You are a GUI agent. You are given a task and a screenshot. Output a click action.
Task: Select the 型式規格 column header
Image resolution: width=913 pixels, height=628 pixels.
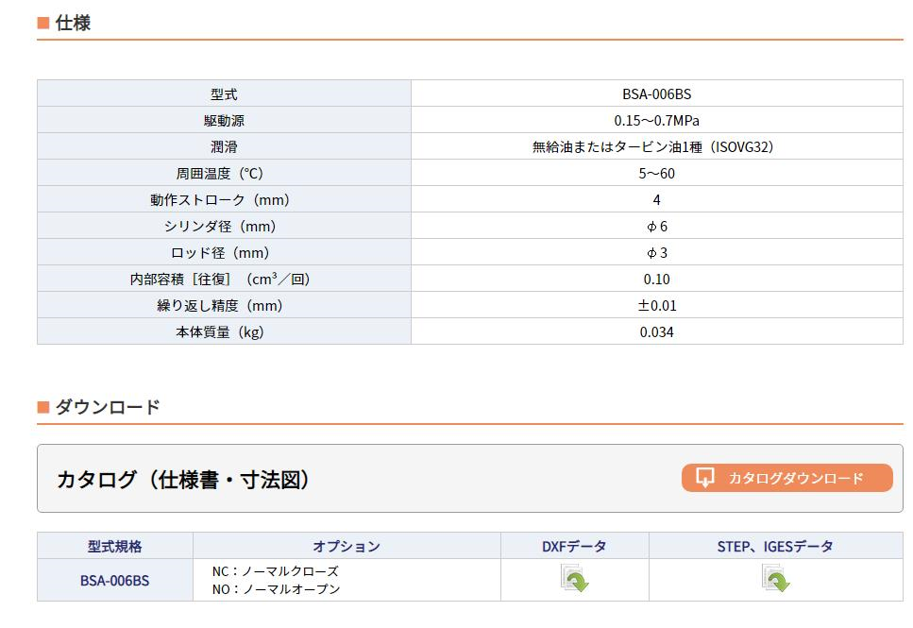112,546
